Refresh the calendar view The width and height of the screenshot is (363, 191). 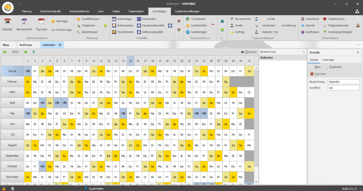click(34, 52)
